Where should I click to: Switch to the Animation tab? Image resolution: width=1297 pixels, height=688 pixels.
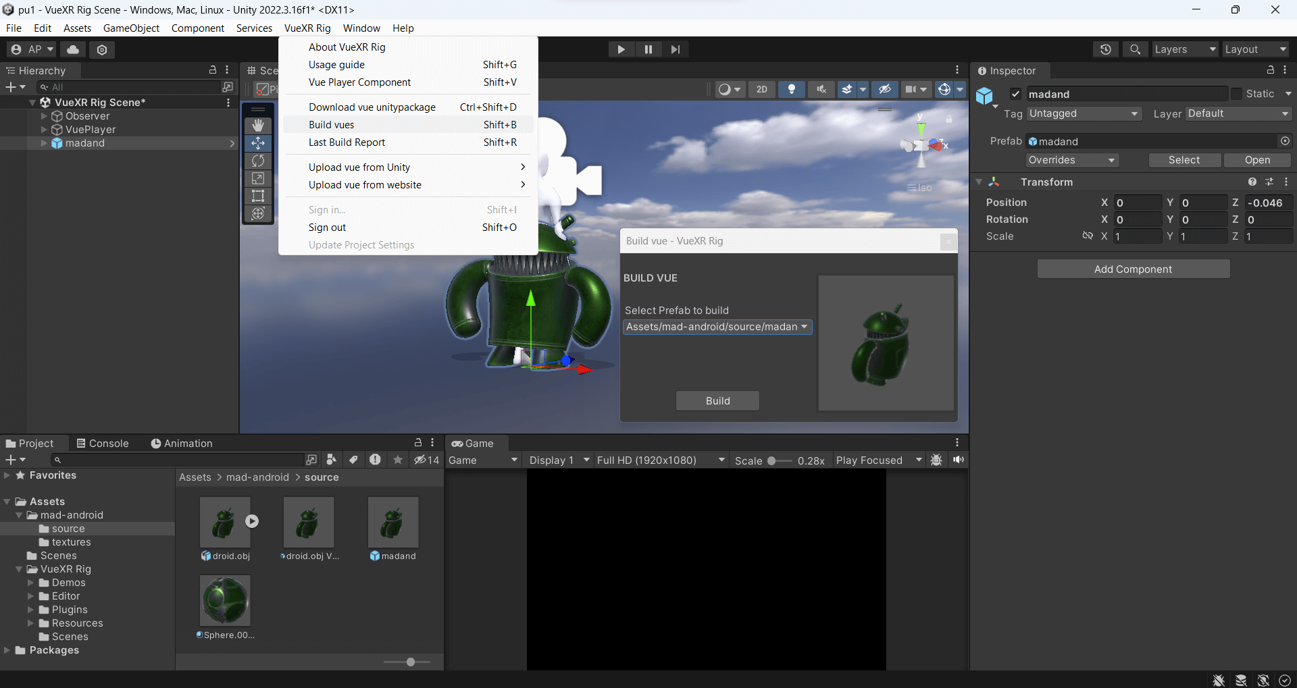[x=182, y=444]
